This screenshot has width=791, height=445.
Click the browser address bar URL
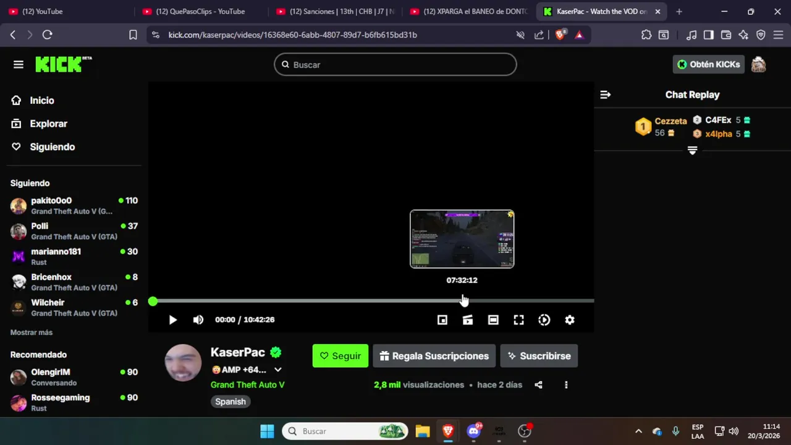click(x=293, y=35)
